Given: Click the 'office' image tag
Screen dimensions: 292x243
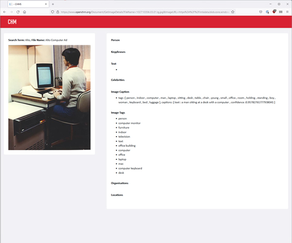Looking at the screenshot, I should pyautogui.click(x=122, y=155).
